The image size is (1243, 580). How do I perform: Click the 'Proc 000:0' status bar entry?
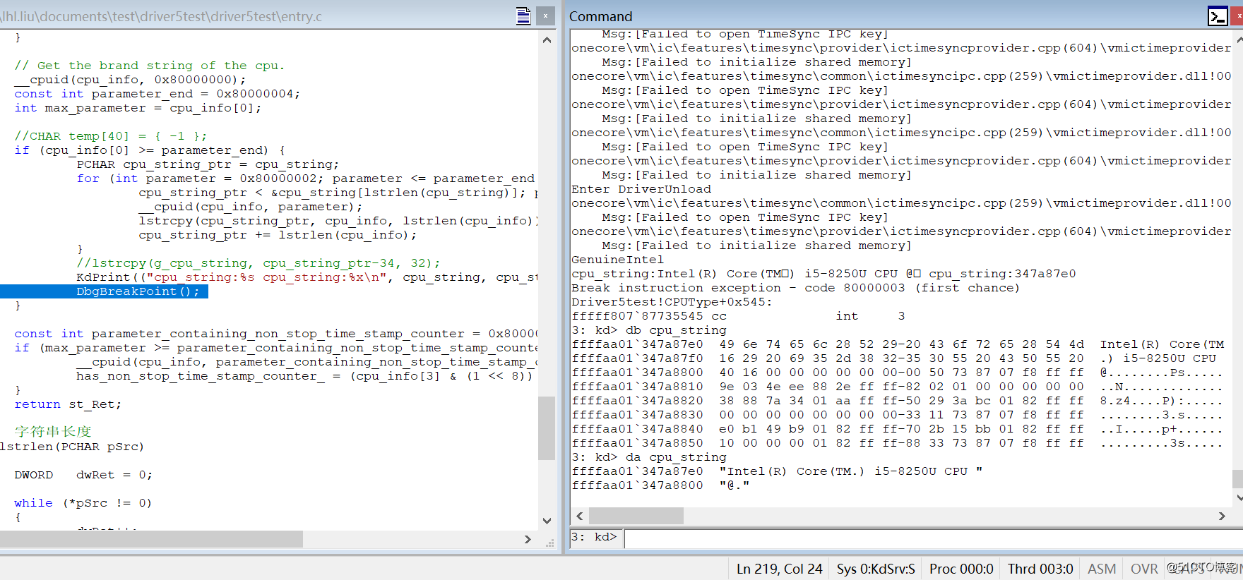click(961, 569)
